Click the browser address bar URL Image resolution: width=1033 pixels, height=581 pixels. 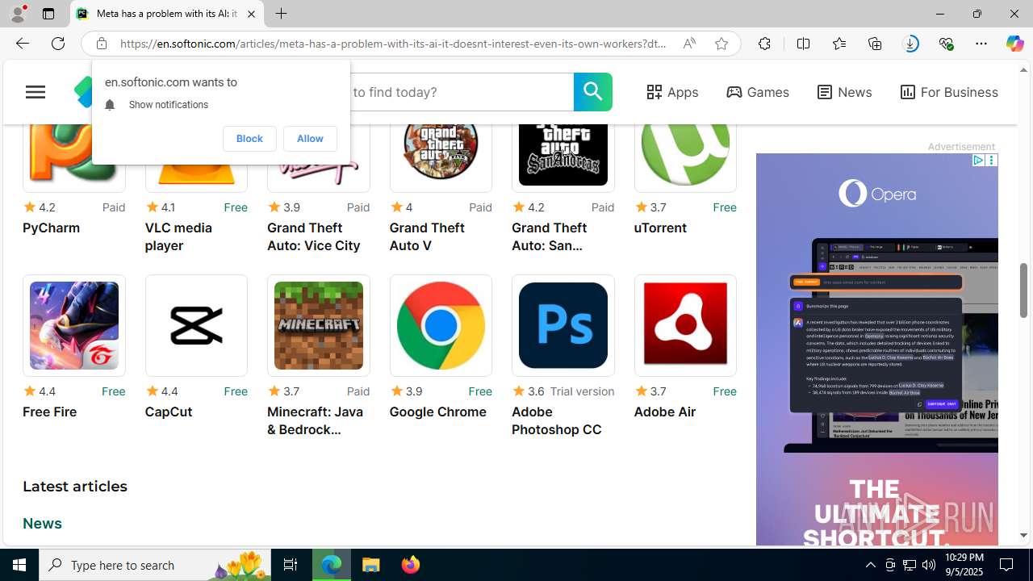(393, 44)
